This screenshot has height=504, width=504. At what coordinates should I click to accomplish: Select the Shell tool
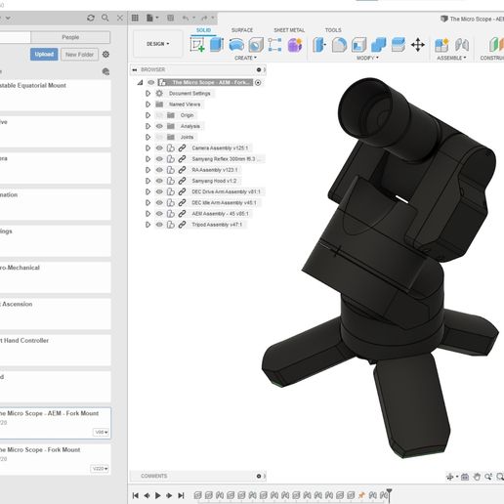coord(358,45)
